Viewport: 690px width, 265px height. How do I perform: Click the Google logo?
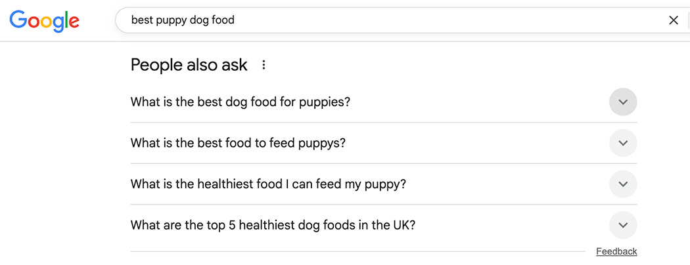(45, 21)
